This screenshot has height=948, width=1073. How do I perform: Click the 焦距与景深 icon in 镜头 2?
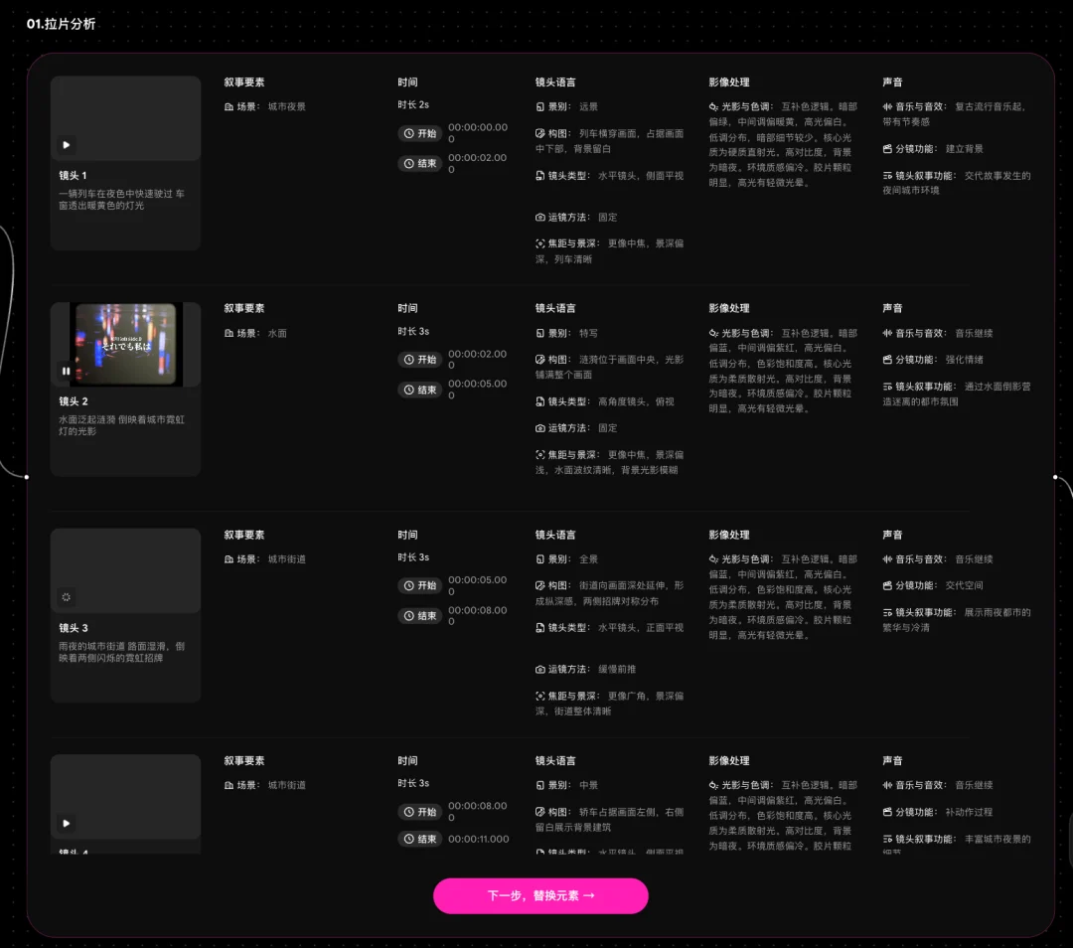[539, 454]
